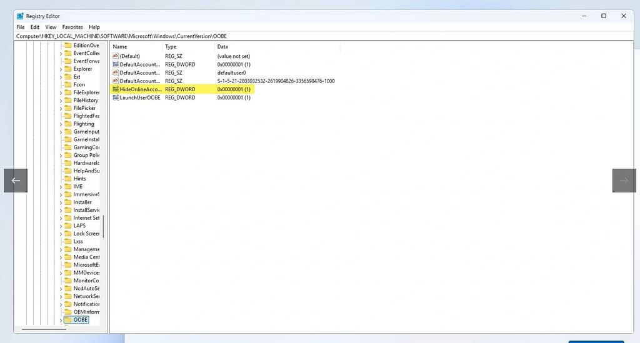Select the Notification key label
Screen dimensions: 640x343
coord(86,304)
